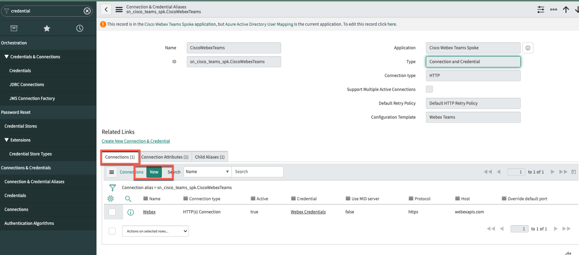Follow Create New Connection & Credential link

tap(136, 141)
